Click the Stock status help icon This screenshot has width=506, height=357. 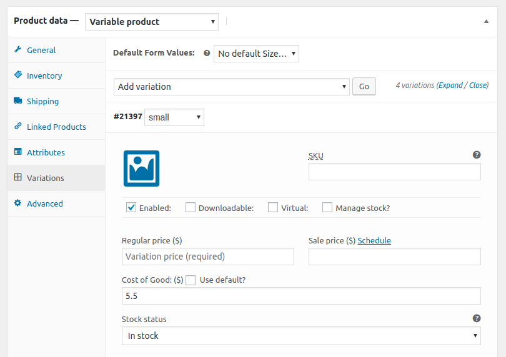(477, 318)
